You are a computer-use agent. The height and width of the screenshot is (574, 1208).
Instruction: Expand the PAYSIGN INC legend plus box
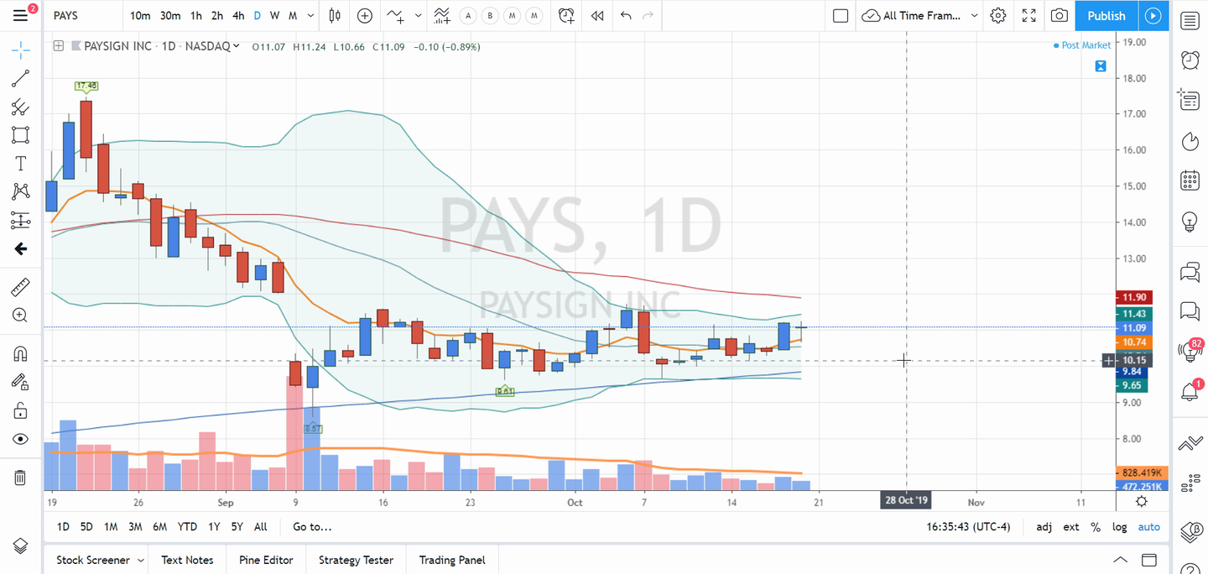pyautogui.click(x=58, y=46)
